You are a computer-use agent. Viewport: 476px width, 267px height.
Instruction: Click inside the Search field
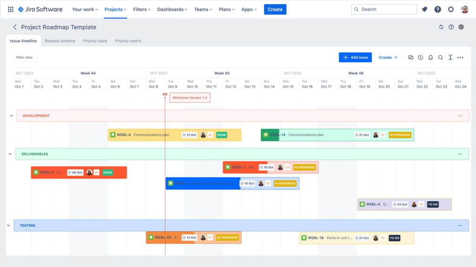pyautogui.click(x=384, y=9)
